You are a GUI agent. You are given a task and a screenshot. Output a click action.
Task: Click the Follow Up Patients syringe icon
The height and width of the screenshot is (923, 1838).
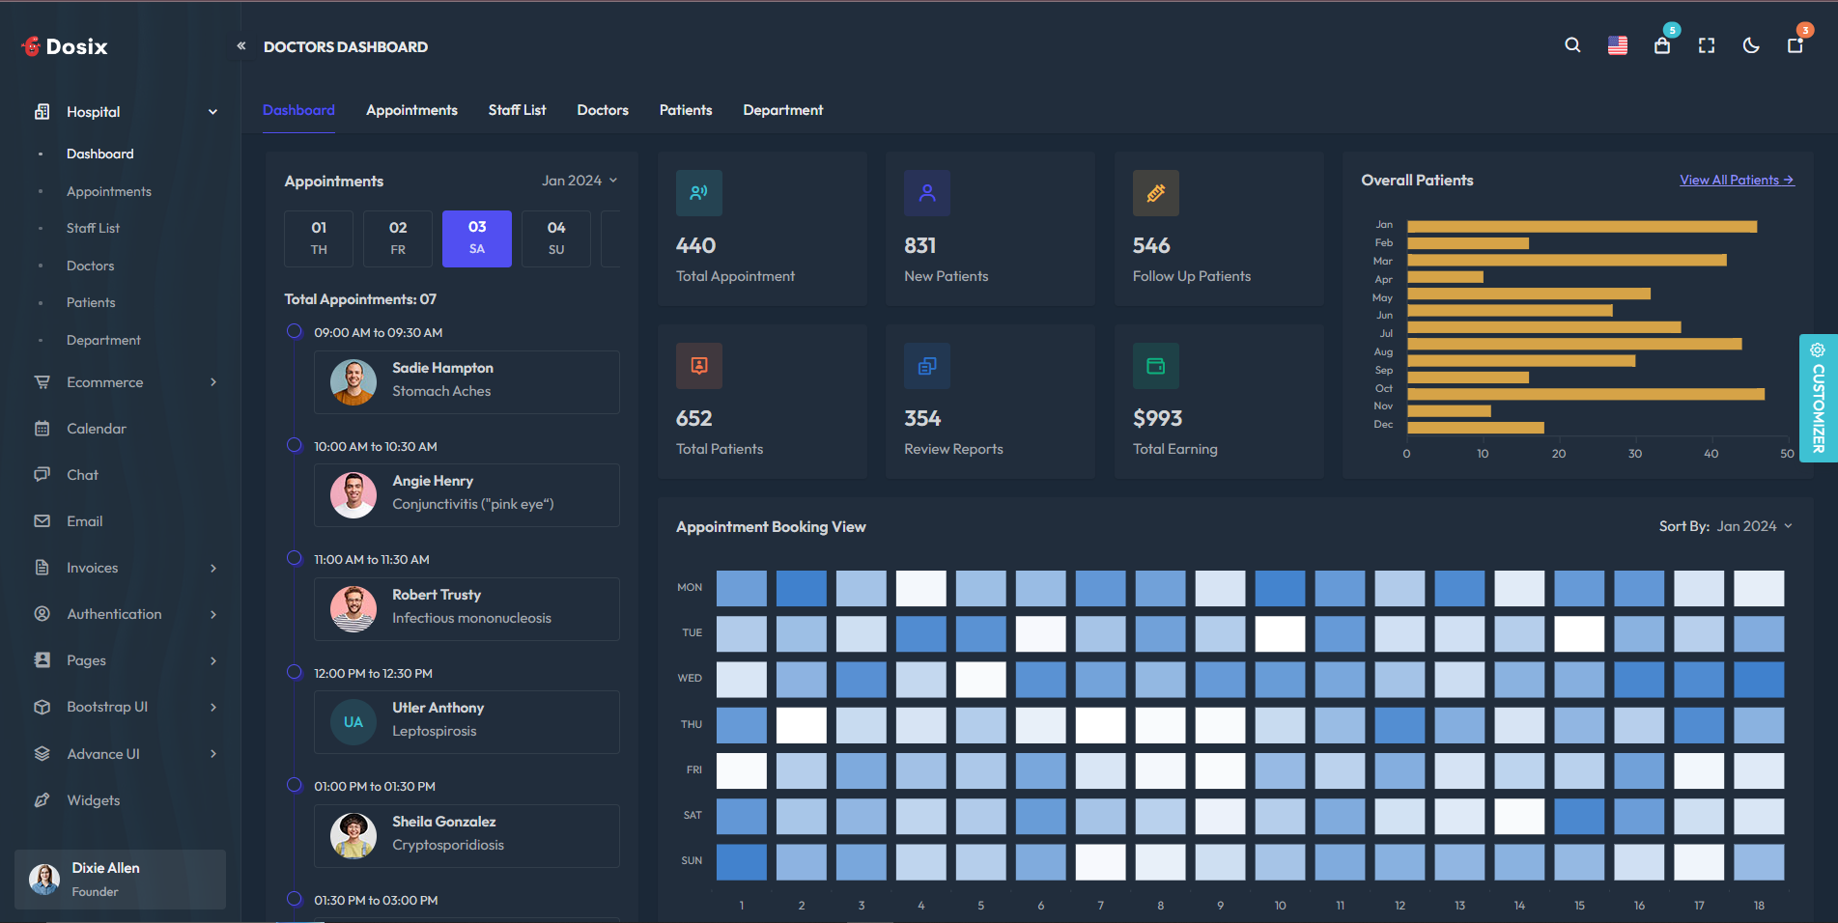tap(1156, 193)
